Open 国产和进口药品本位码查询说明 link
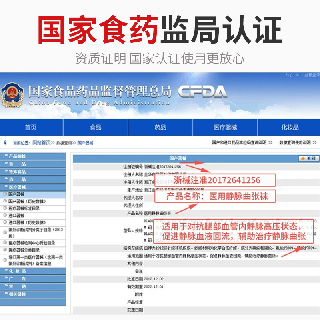 click(x=239, y=142)
